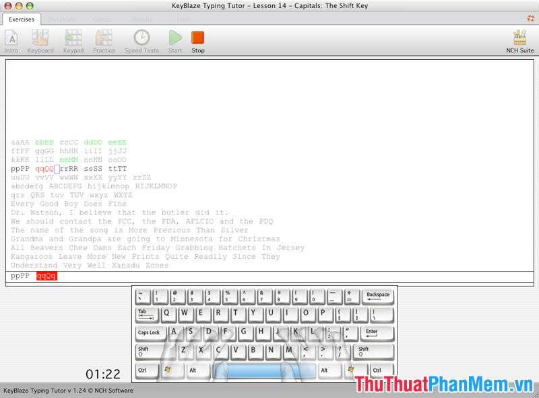Open the Intro lesson section
The height and width of the screenshot is (398, 539).
pyautogui.click(x=11, y=40)
